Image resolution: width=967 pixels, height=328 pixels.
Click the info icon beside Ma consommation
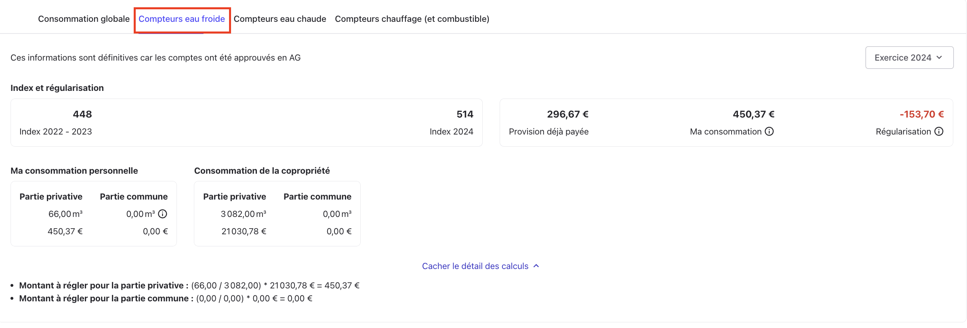pyautogui.click(x=769, y=131)
